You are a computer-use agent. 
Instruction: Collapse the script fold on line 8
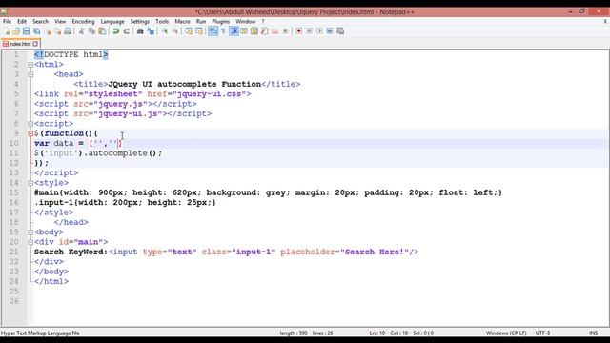(30, 124)
